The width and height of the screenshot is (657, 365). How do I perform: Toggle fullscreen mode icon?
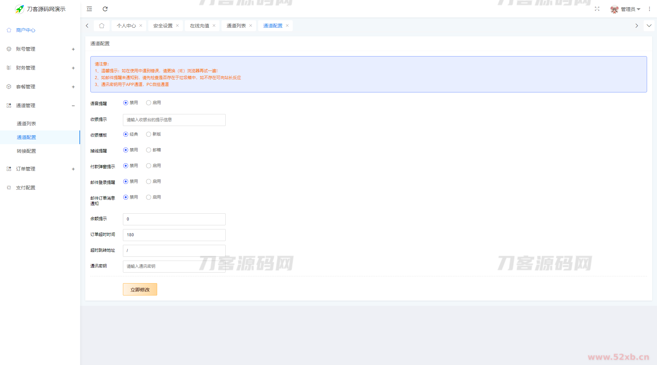597,9
